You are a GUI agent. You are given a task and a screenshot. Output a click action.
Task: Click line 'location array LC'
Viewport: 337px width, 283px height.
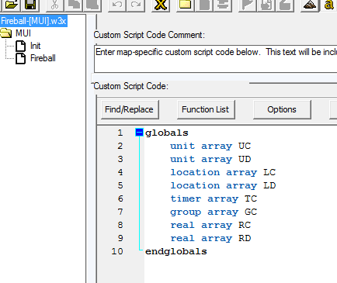[223, 172]
